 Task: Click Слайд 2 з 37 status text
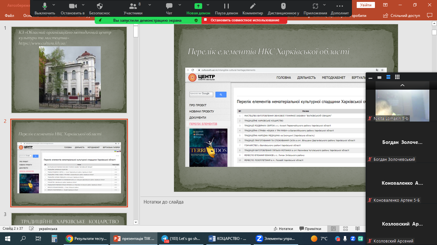coord(13,229)
